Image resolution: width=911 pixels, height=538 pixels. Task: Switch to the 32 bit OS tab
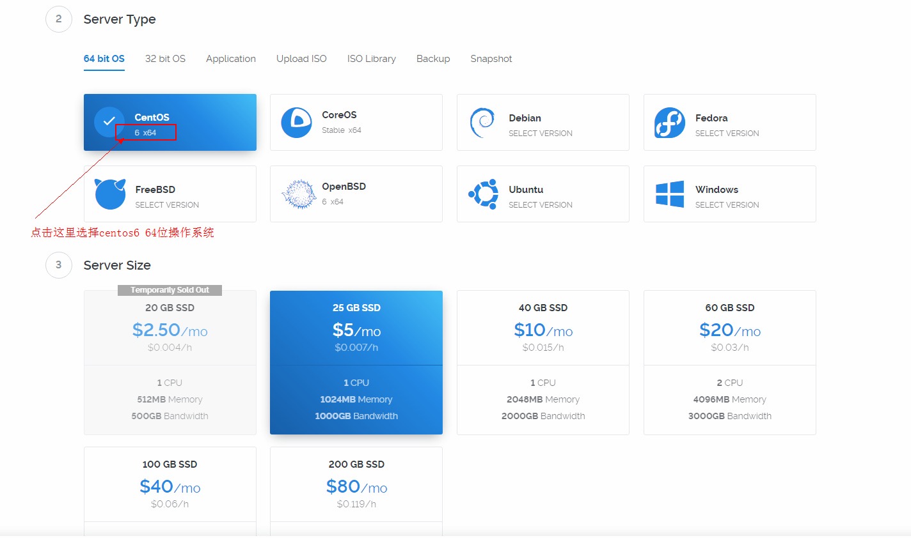pos(165,59)
